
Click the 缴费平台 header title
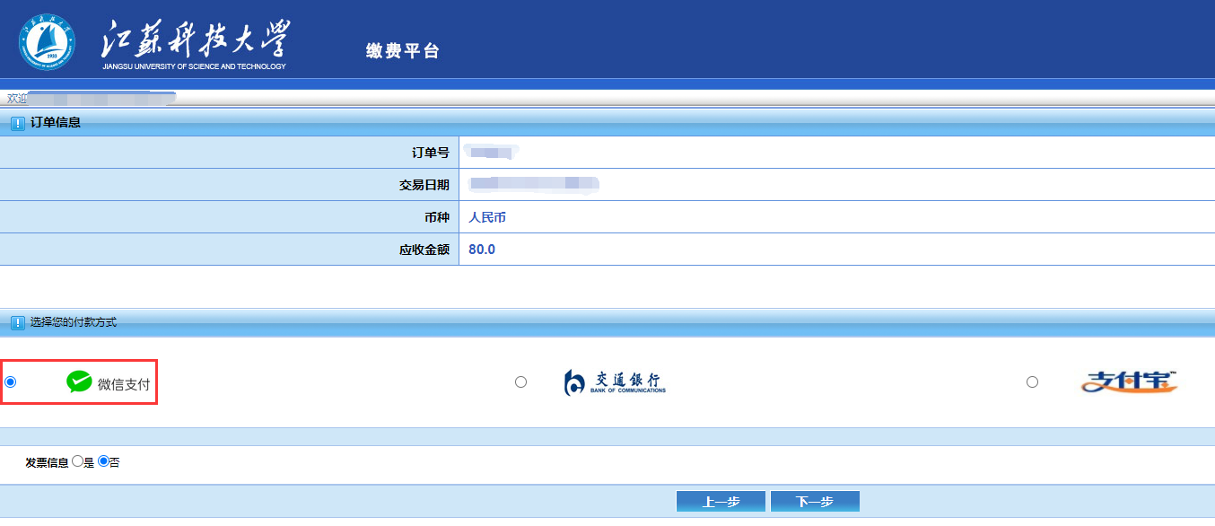(x=403, y=51)
